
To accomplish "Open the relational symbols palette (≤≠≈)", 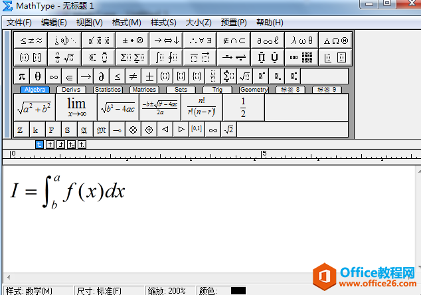I will (31, 41).
